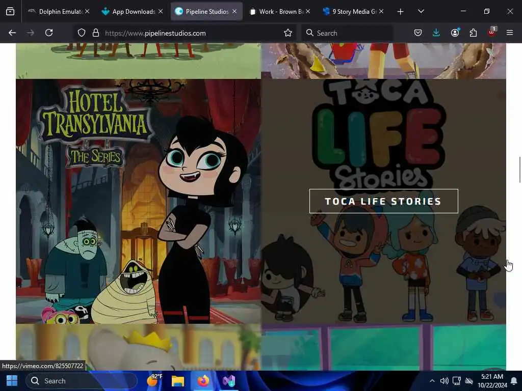522x391 pixels.
Task: Click the page vertical scrollbar thumb
Action: (x=519, y=170)
